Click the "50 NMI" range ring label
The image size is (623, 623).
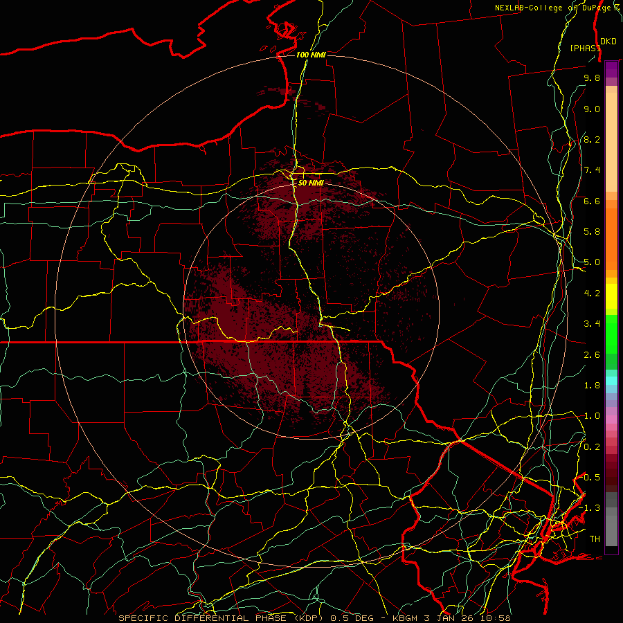pyautogui.click(x=311, y=183)
